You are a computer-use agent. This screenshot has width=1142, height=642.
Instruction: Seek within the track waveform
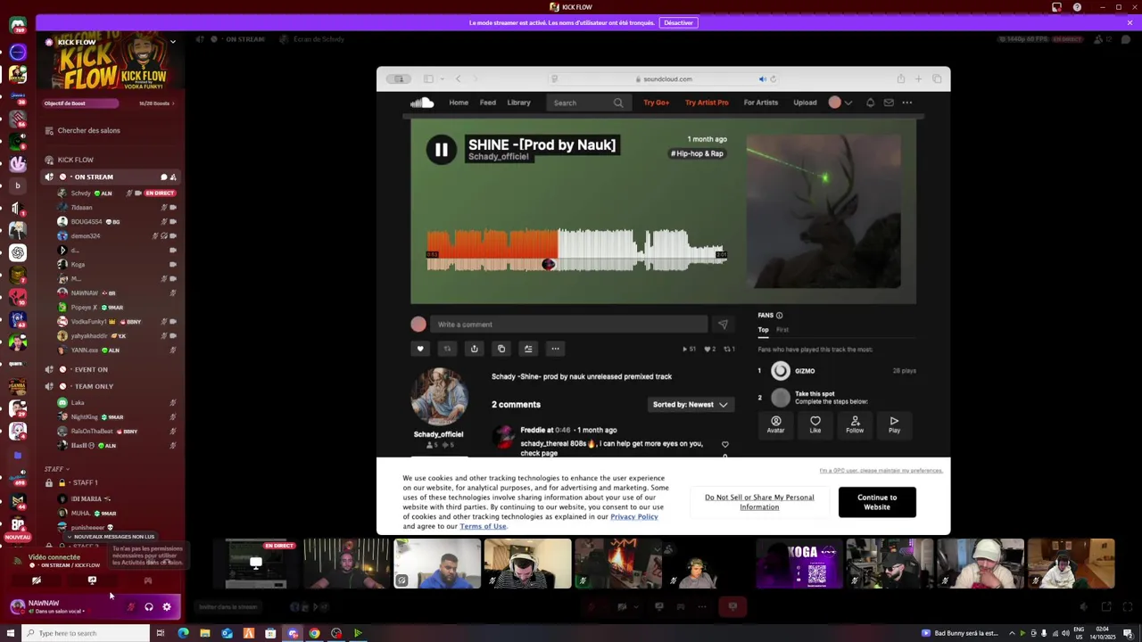(576, 250)
